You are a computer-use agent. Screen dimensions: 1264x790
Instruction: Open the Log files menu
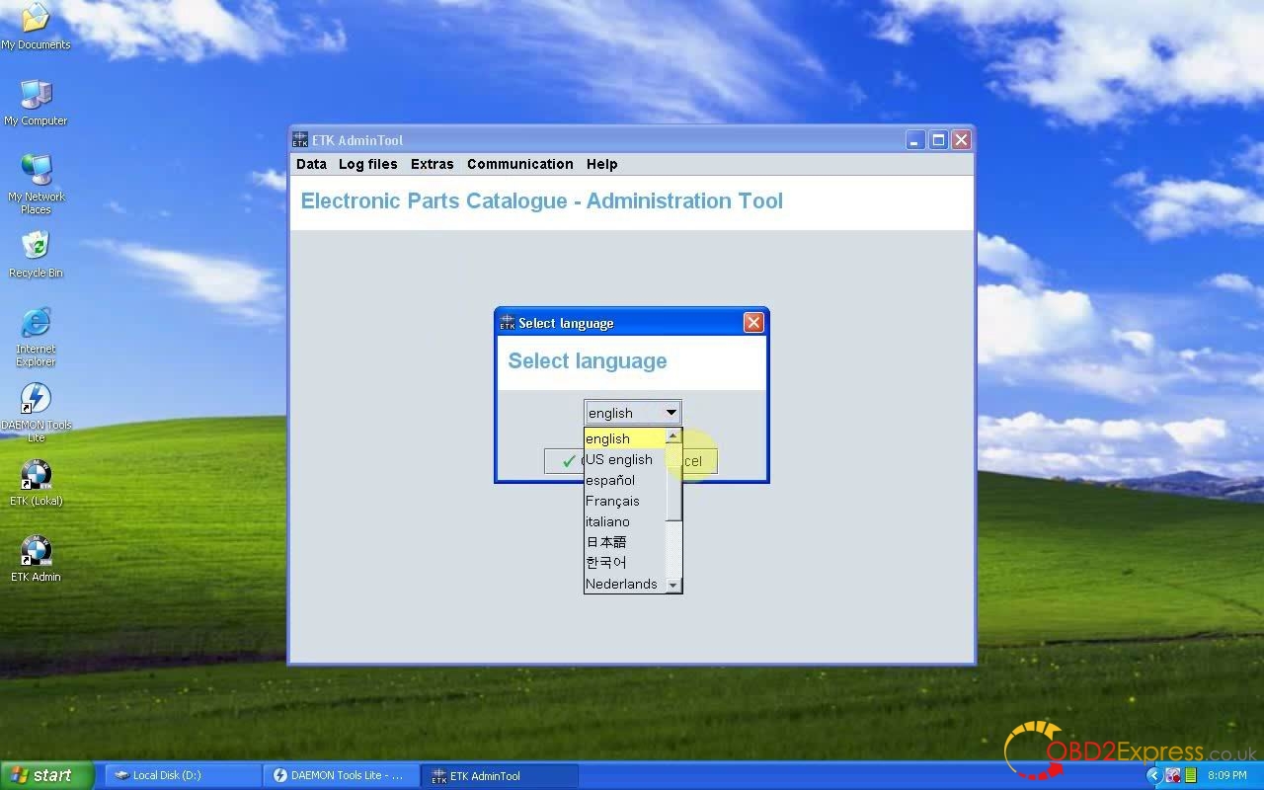(367, 164)
